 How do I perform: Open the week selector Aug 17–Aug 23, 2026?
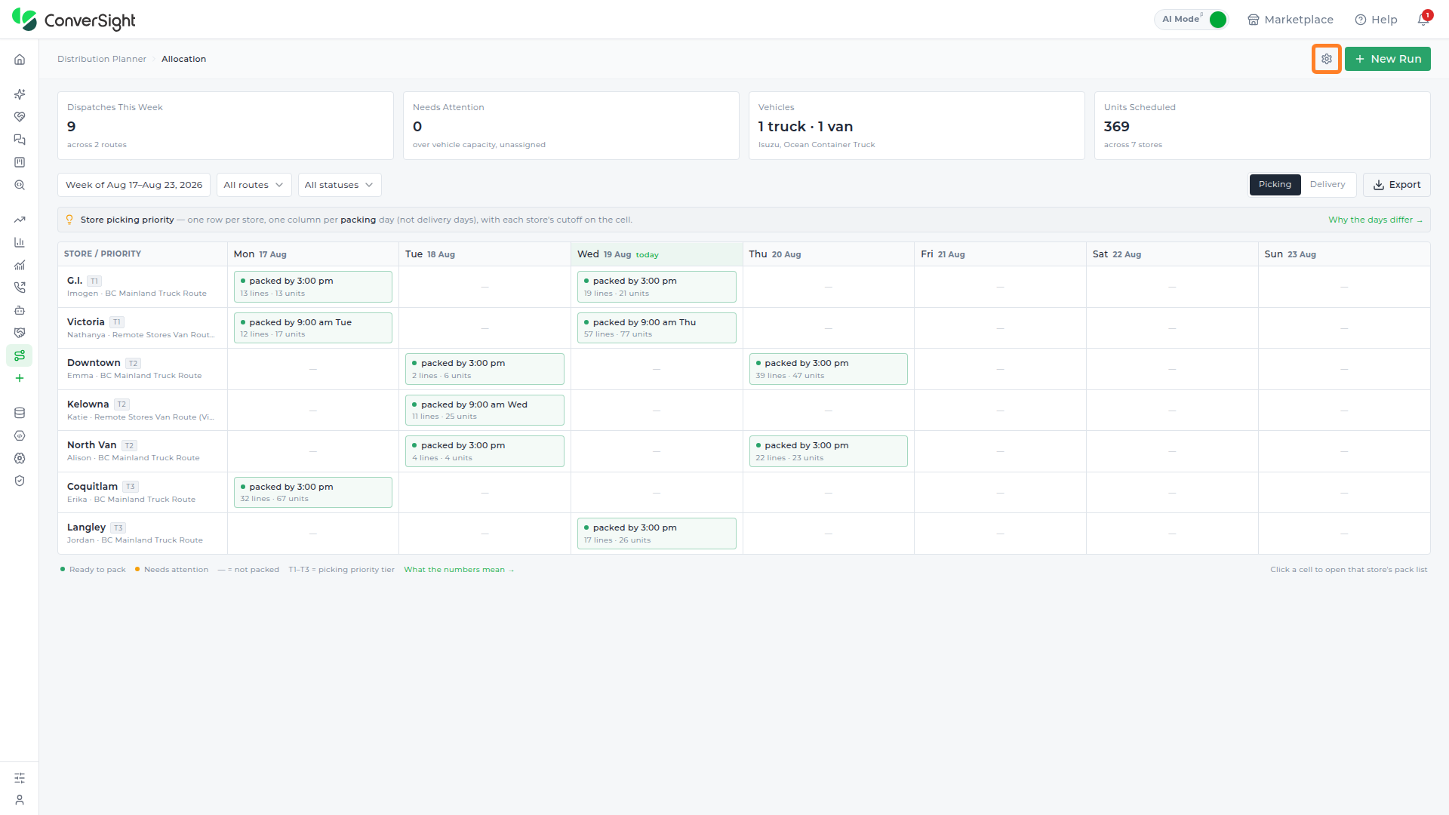pyautogui.click(x=134, y=185)
